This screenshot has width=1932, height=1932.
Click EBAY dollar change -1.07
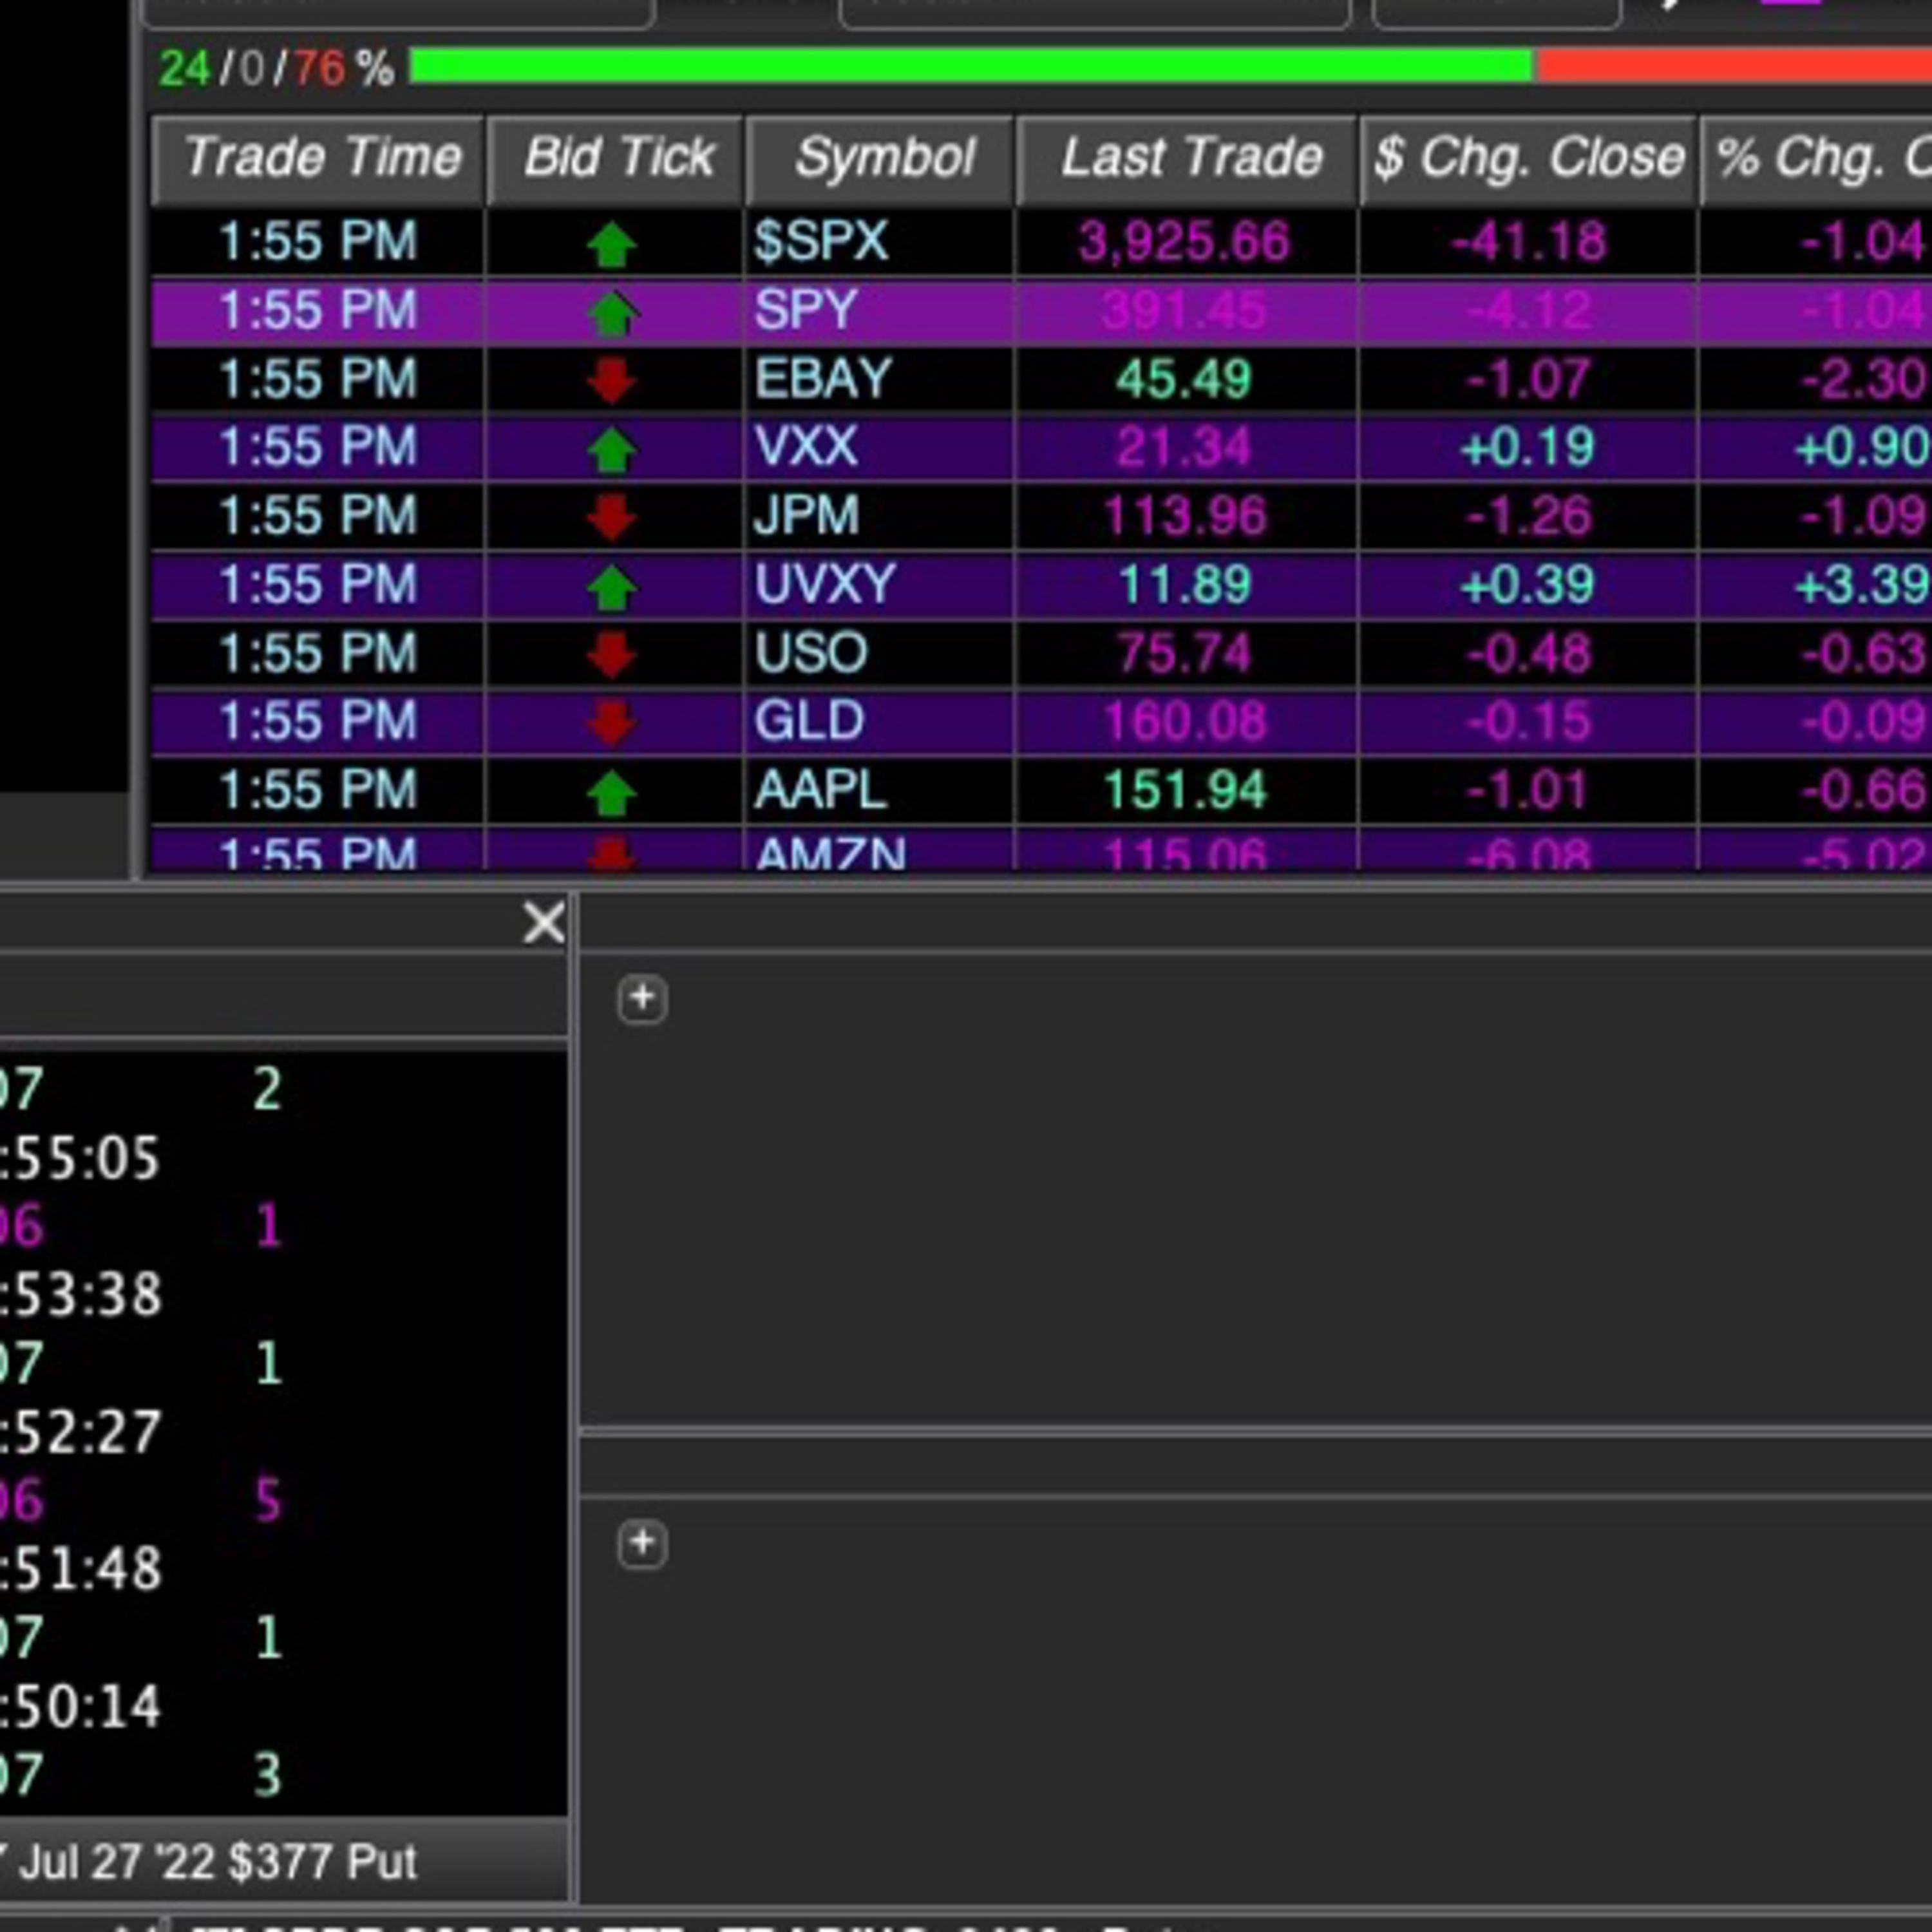pyautogui.click(x=1529, y=379)
